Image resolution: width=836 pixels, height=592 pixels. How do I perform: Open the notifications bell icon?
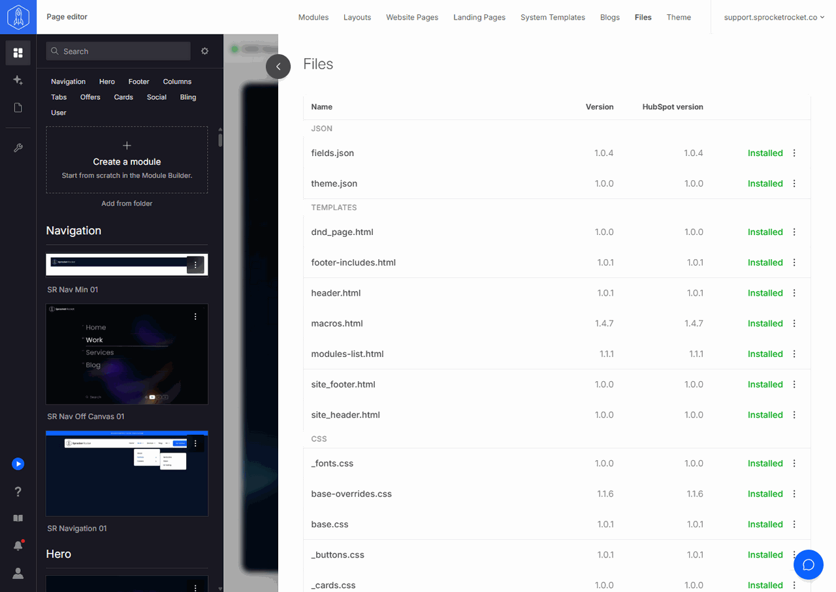coord(18,546)
